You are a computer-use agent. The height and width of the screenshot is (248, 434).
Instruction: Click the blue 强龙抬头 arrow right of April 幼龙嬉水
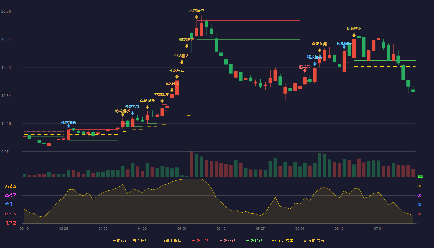(x=132, y=113)
